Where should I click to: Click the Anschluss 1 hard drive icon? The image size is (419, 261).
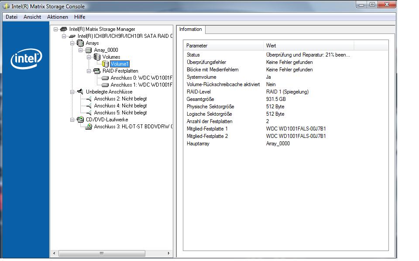(105, 85)
